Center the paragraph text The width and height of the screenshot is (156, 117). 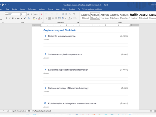50,18
